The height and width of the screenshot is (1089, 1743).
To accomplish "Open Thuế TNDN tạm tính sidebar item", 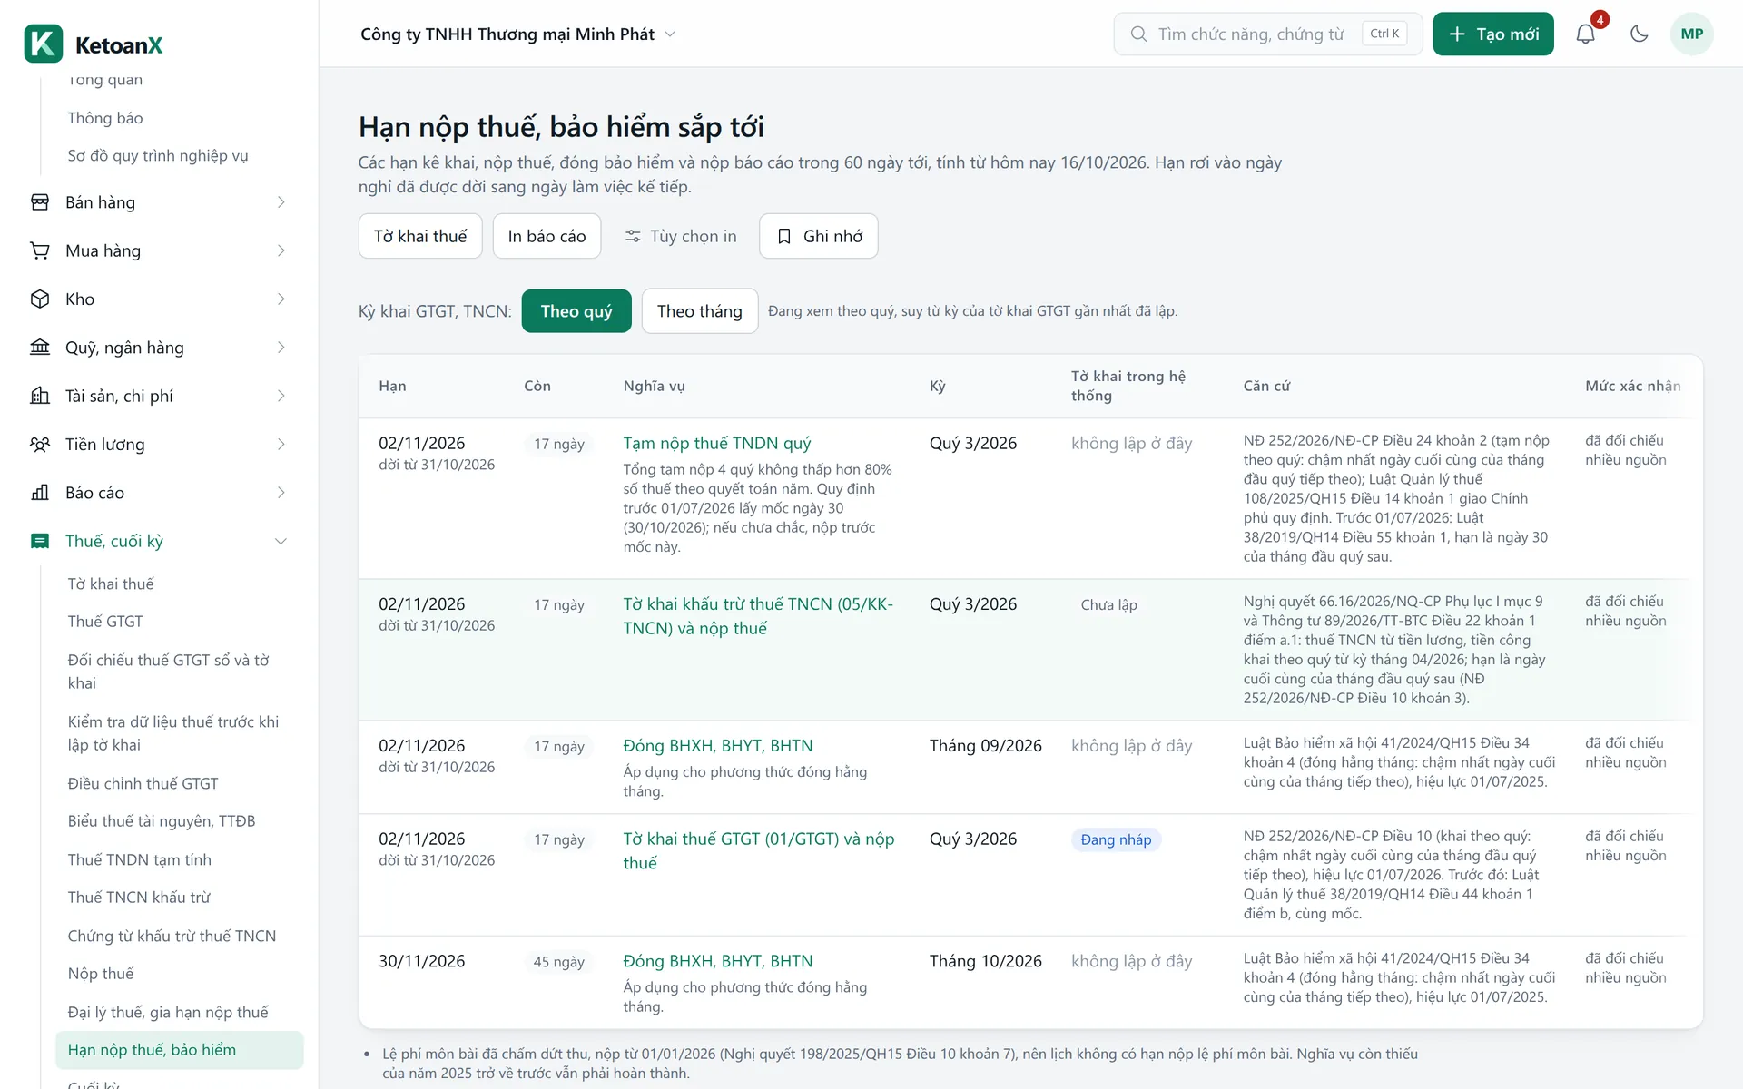I will tap(139, 859).
